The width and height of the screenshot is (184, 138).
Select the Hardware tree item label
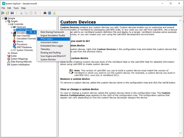pyautogui.click(x=21, y=27)
